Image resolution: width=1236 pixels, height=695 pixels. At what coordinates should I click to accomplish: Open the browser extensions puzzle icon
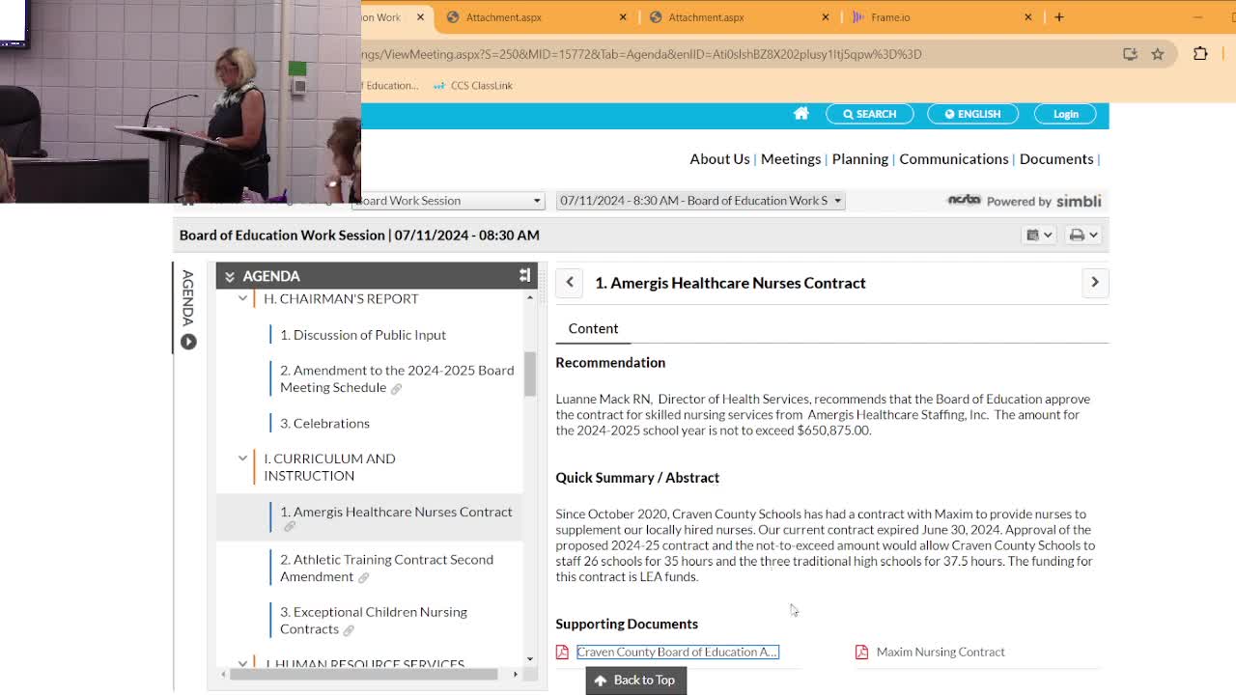[1200, 54]
